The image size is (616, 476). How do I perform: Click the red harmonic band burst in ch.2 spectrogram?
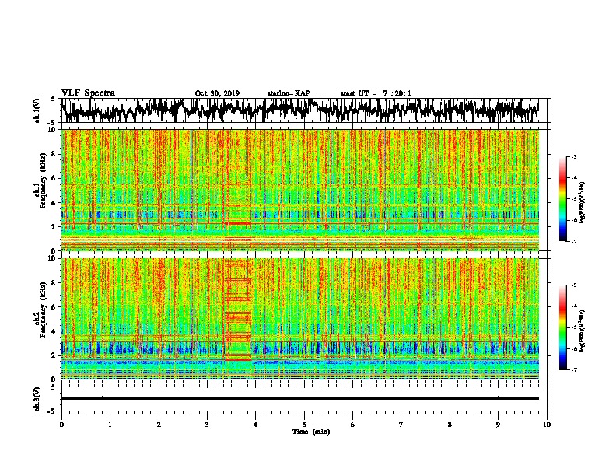[x=238, y=310]
